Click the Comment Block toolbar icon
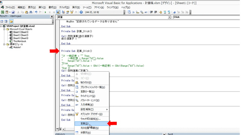 pyautogui.click(x=165, y=12)
